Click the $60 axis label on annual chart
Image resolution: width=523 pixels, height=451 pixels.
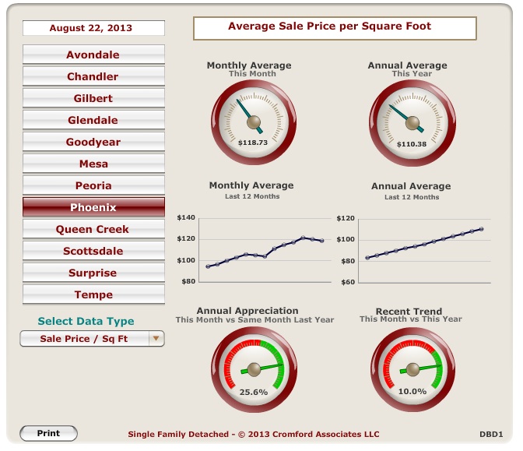pos(348,282)
